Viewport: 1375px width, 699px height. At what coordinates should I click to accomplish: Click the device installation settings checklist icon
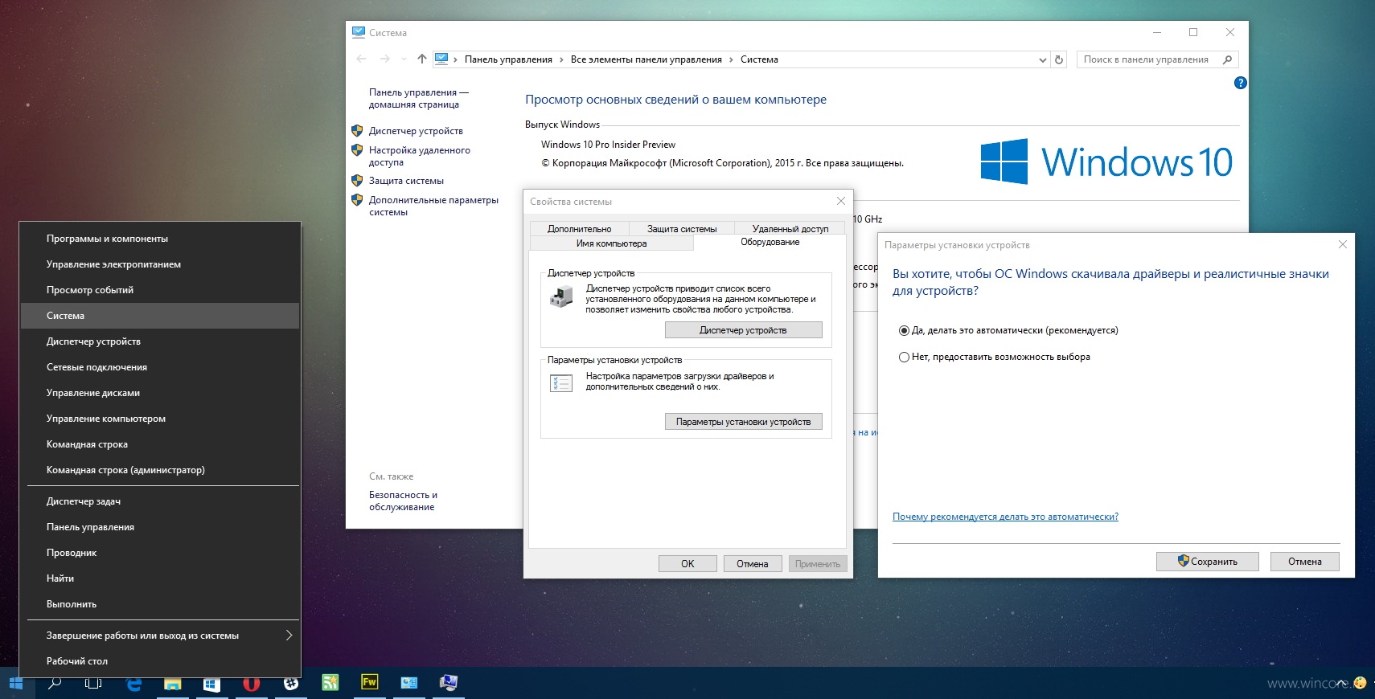pos(561,383)
